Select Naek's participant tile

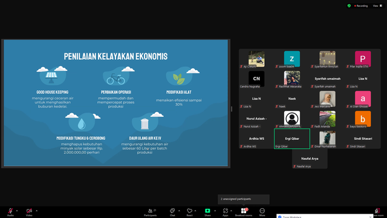tap(292, 99)
